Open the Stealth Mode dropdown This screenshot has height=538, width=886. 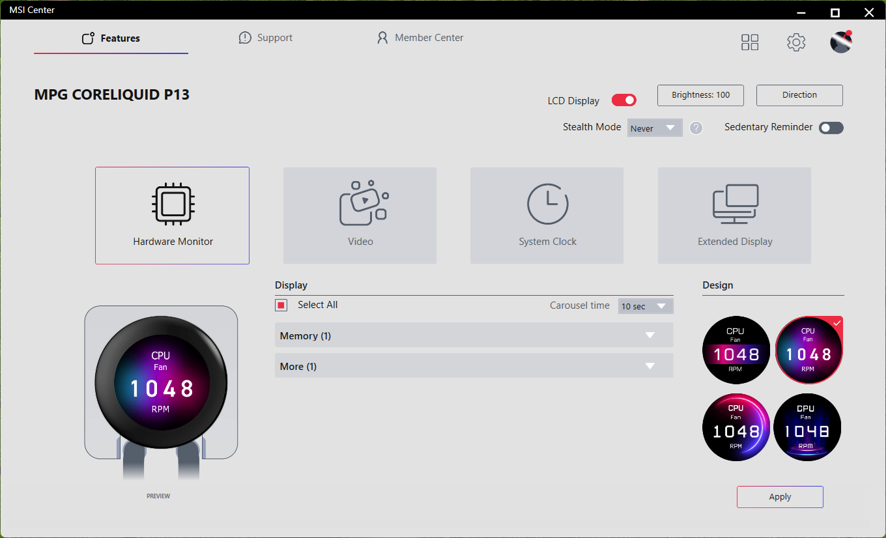point(655,128)
